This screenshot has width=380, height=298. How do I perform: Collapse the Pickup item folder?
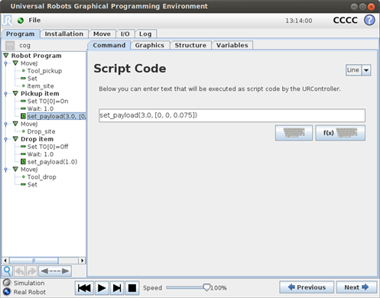click(x=15, y=93)
